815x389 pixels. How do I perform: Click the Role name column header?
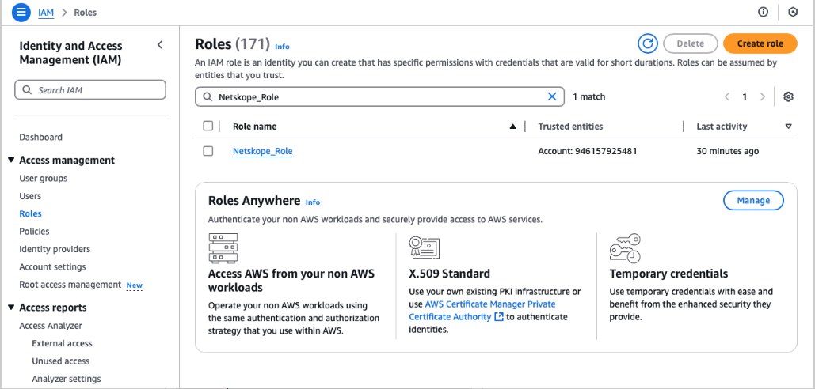point(255,126)
